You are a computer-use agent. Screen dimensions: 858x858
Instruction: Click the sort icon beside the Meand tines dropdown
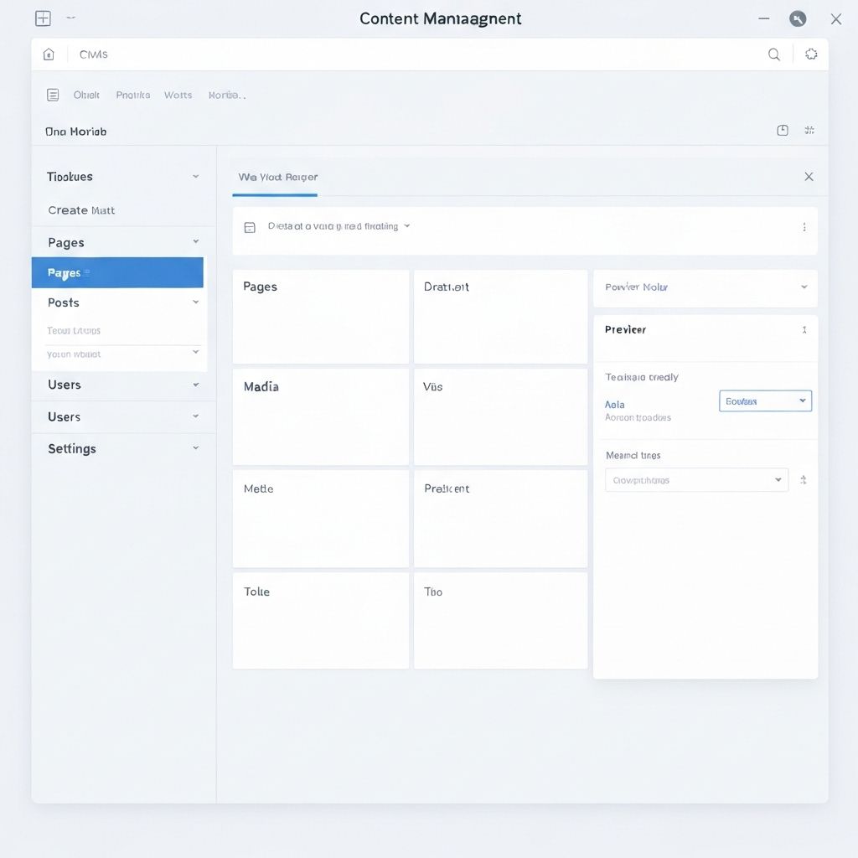[803, 479]
